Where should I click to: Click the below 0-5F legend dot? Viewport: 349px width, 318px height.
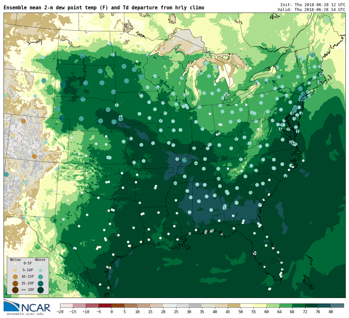(x=16, y=264)
